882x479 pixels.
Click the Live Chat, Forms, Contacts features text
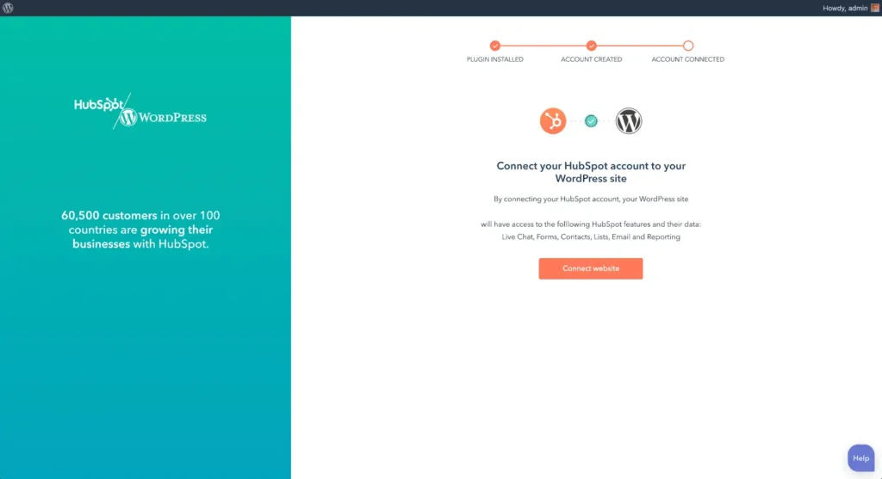(x=591, y=237)
